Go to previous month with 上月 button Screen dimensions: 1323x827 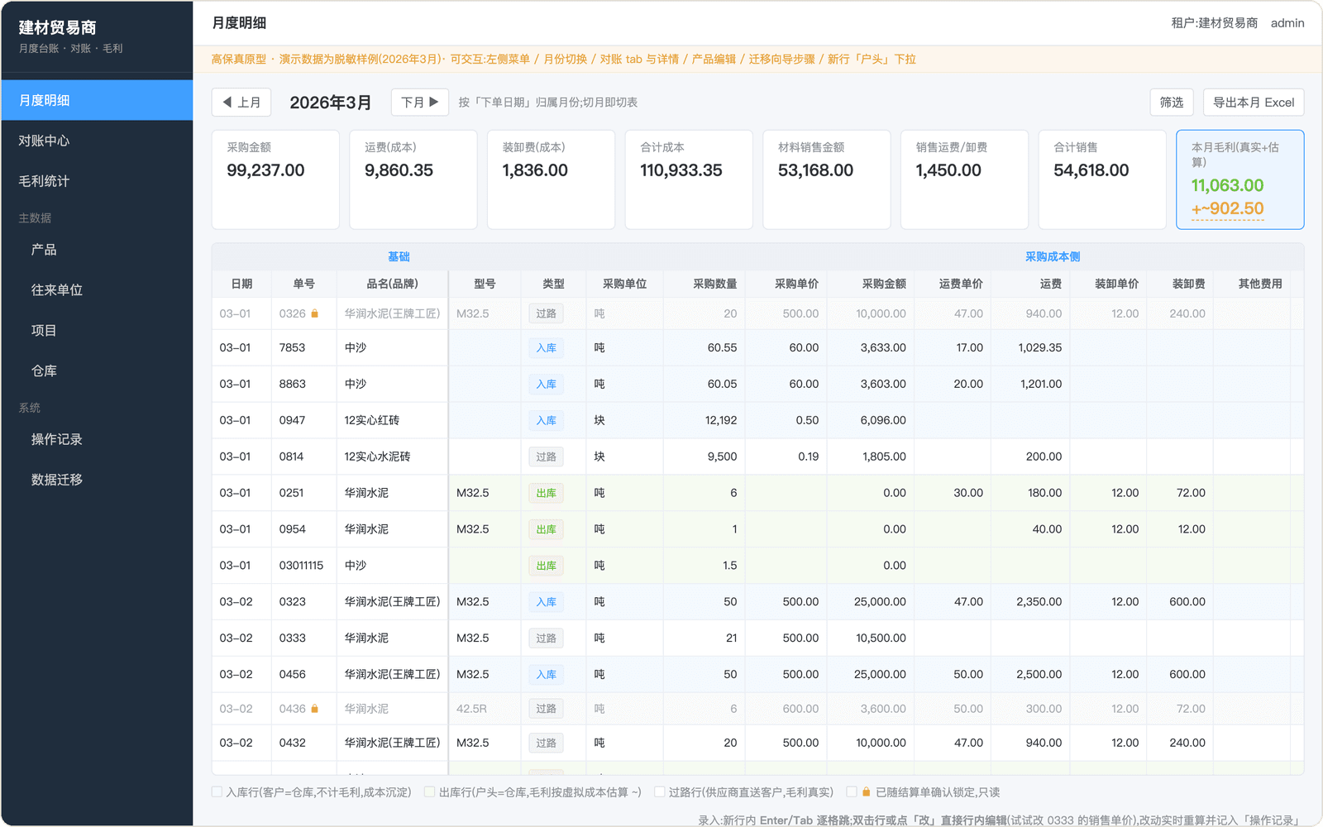click(241, 103)
